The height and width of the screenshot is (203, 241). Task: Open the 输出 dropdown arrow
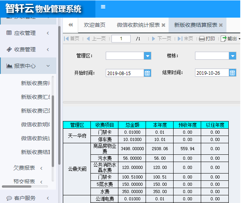(x=239, y=39)
